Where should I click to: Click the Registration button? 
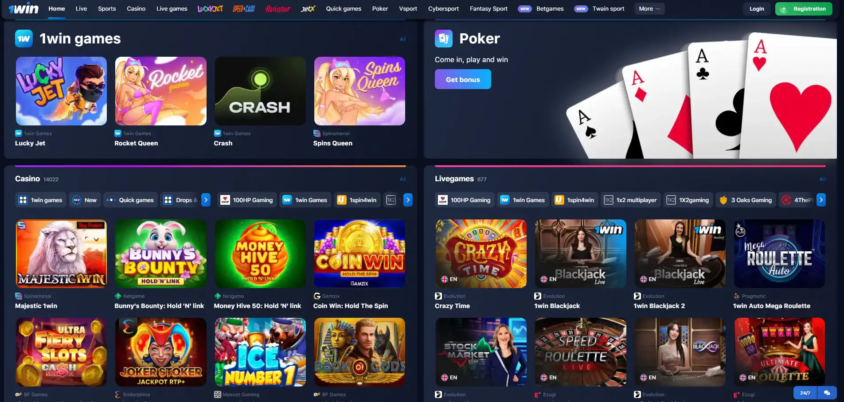coord(804,9)
